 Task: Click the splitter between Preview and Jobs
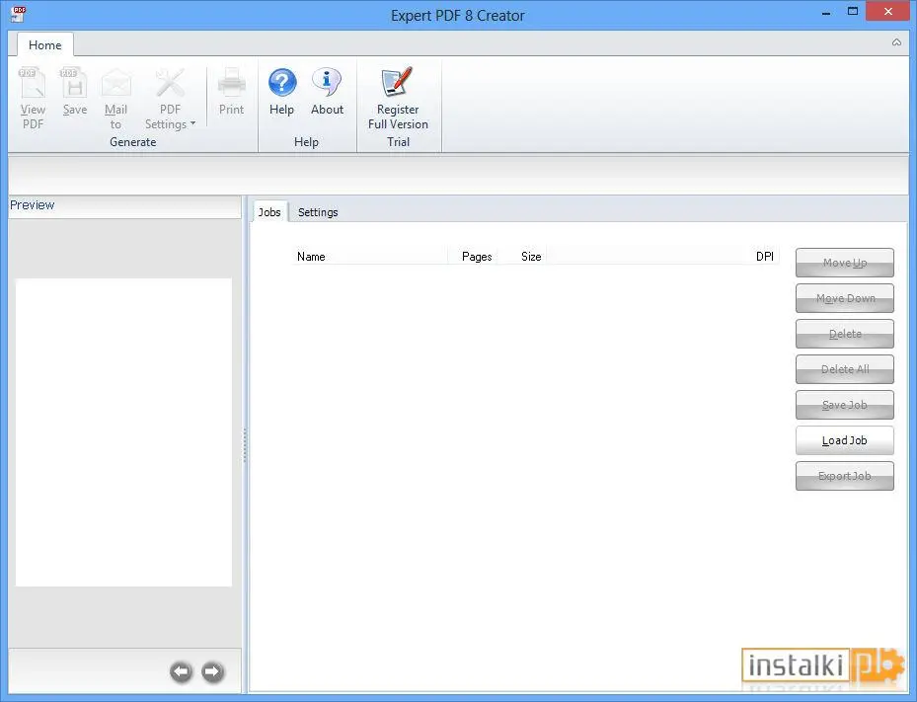tap(245, 444)
